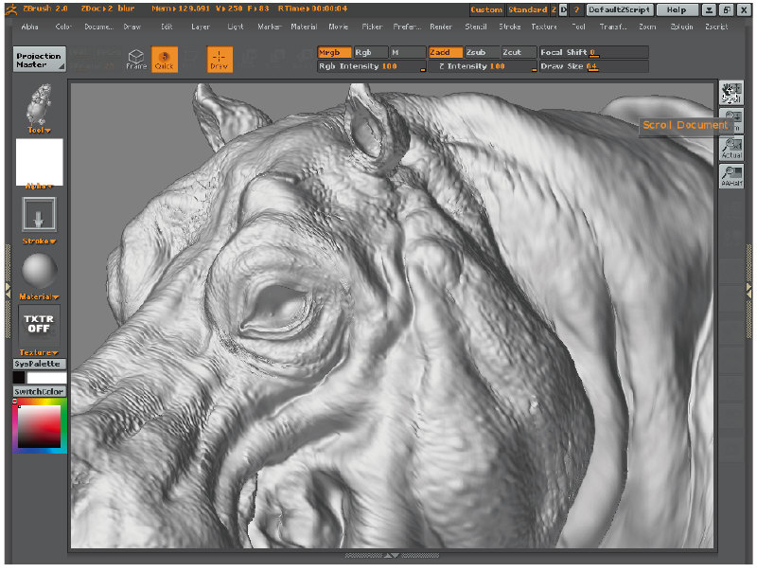The image size is (757, 572).
Task: Expand the Stroke selector arrow box
Action: coord(40,215)
